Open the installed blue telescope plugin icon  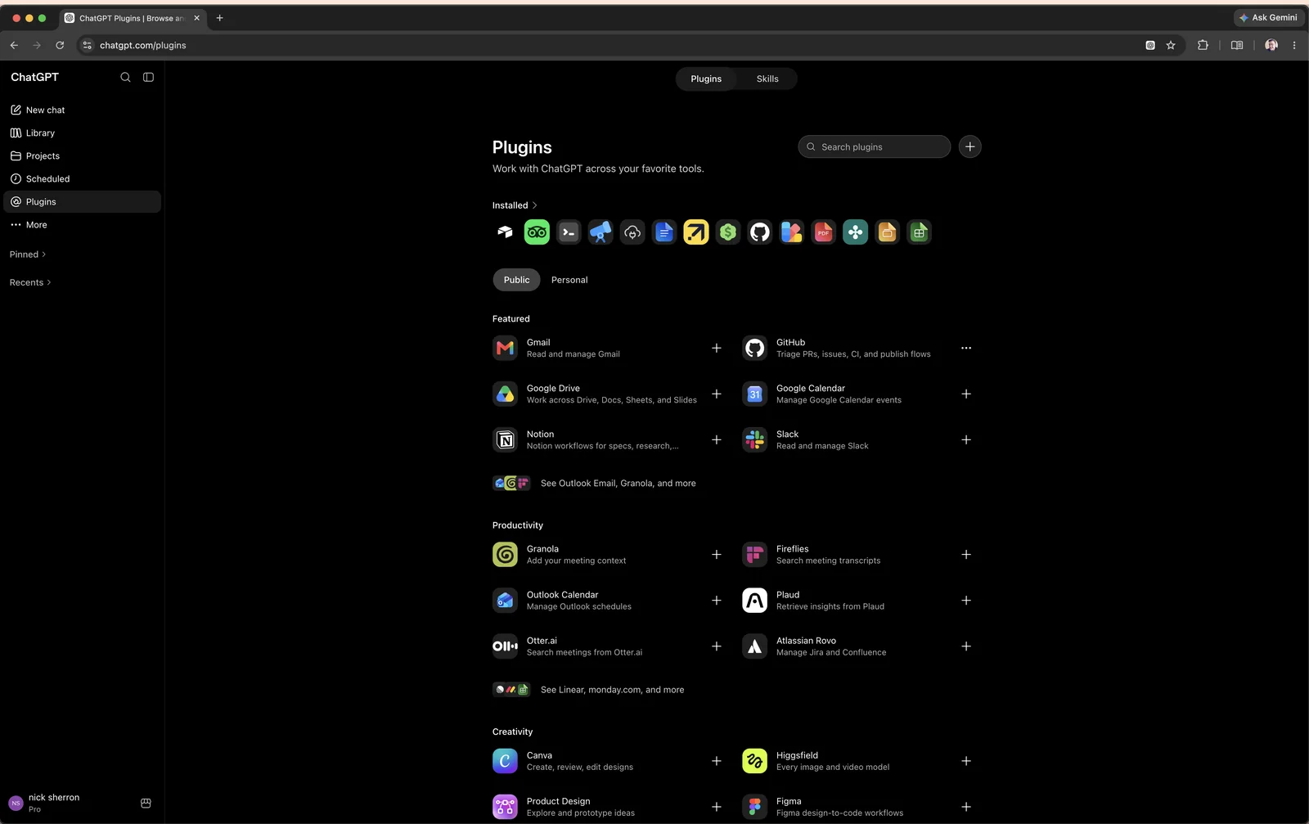tap(601, 232)
